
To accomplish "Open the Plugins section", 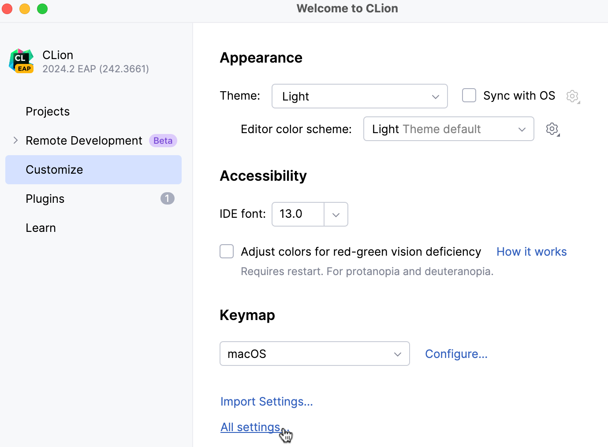I will (45, 198).
